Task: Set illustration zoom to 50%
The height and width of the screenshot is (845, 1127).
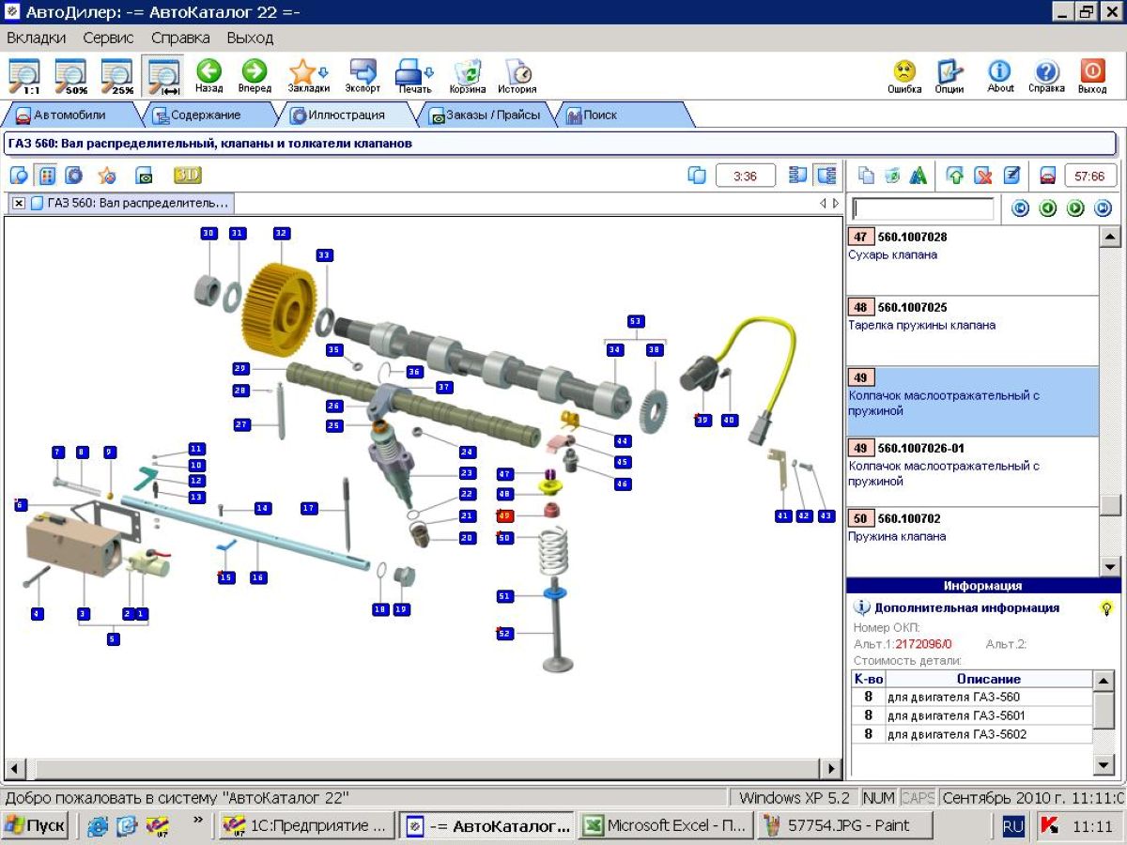Action: [71, 76]
